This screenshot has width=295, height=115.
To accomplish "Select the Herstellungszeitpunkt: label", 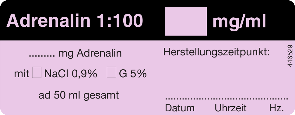I will (x=216, y=52).
